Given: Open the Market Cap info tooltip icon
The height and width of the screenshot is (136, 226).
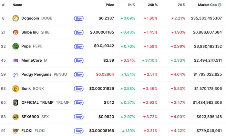Looking at the screenshot, I should click(220, 5).
